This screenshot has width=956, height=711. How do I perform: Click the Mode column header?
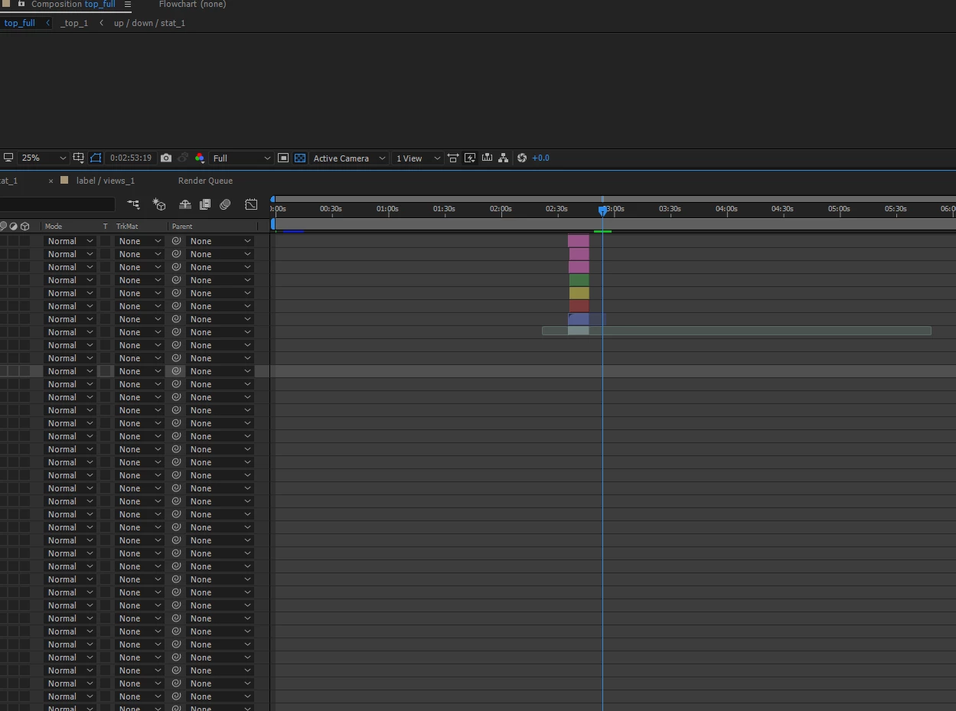(x=54, y=226)
